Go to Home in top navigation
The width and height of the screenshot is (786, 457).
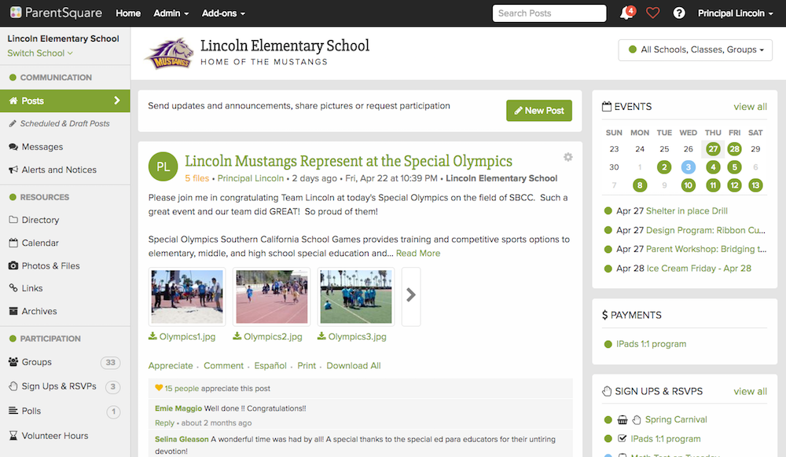click(x=128, y=13)
